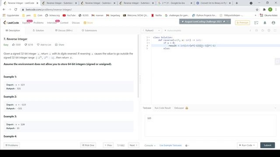Click the Pick One button

point(88,145)
